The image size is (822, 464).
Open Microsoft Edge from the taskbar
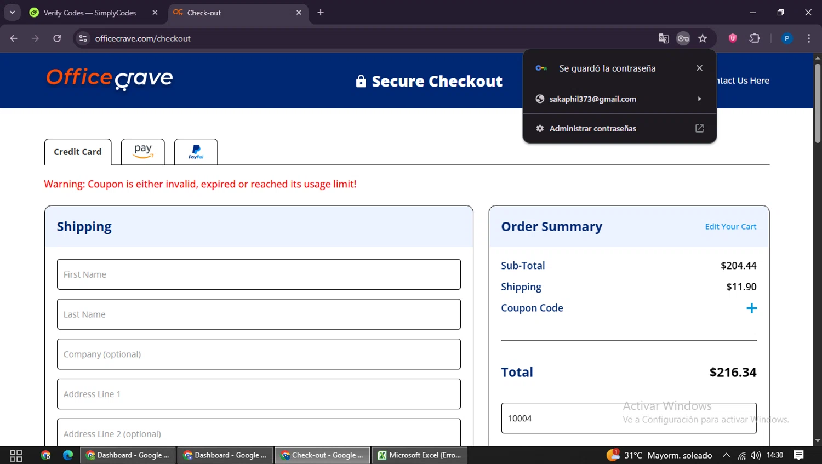point(68,455)
